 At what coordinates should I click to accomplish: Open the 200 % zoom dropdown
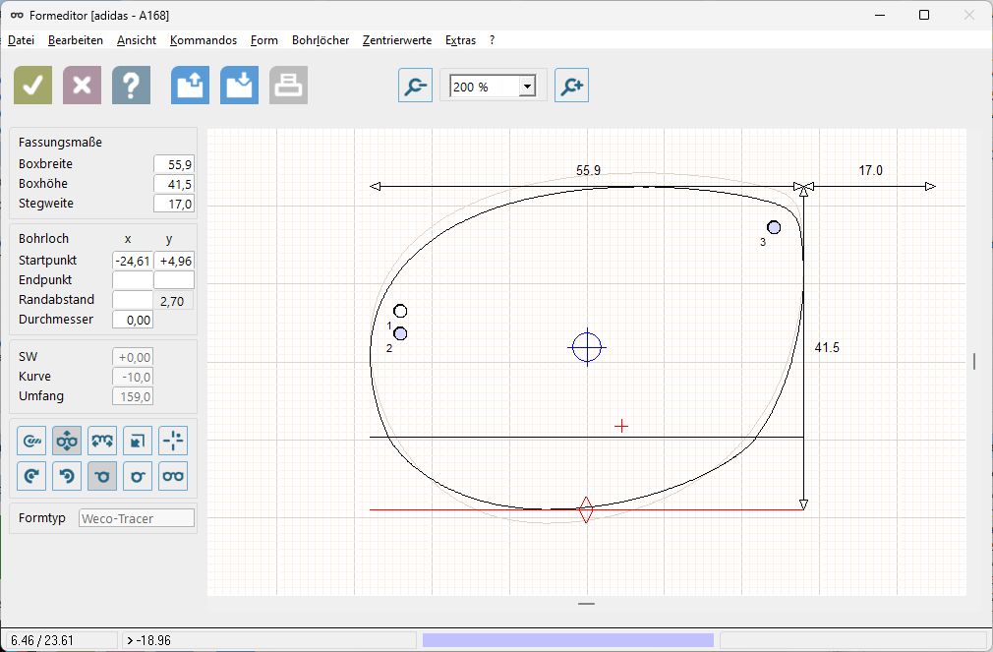(x=527, y=87)
